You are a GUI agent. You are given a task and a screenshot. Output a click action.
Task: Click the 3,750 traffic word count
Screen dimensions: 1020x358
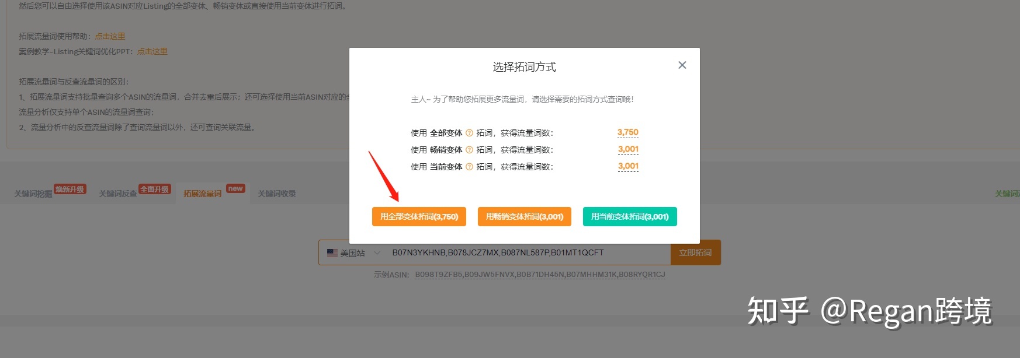point(627,132)
